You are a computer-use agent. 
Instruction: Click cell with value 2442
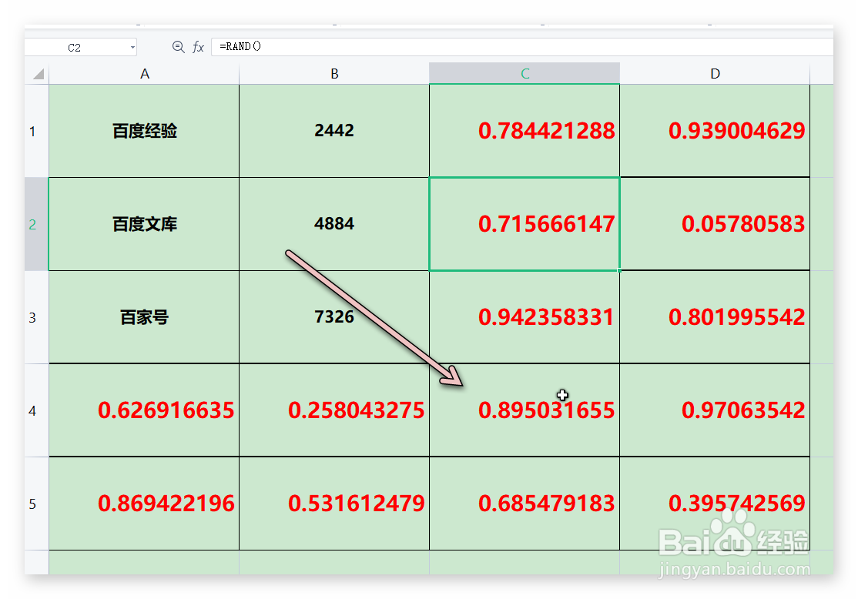coord(334,131)
